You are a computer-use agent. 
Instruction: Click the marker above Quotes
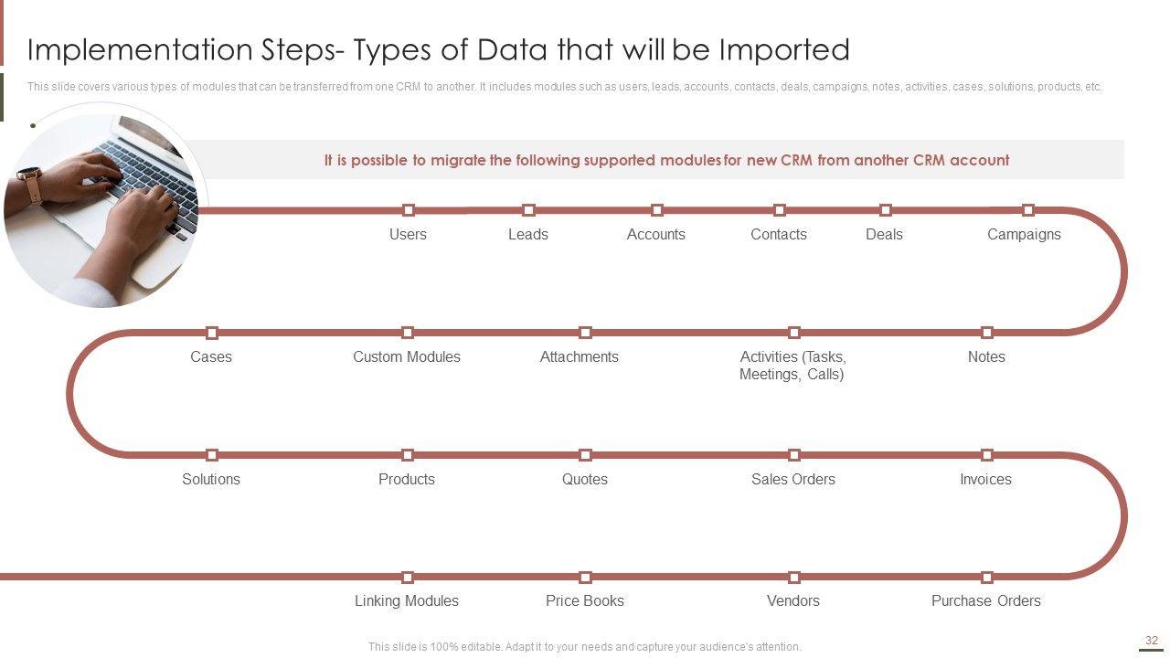[x=585, y=455]
